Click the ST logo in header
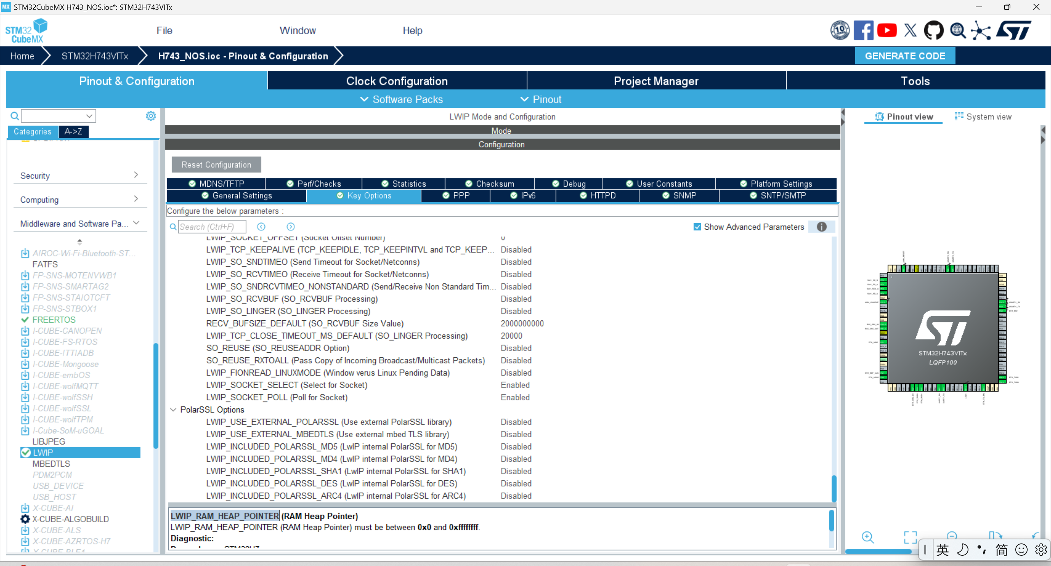The width and height of the screenshot is (1051, 566). point(1014,31)
